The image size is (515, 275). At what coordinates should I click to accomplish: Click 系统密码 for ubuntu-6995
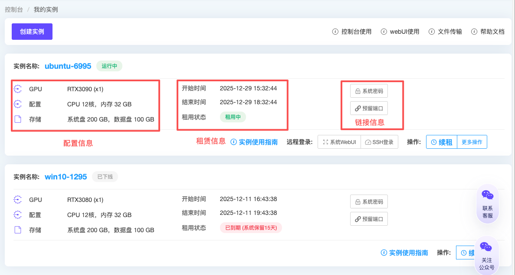point(369,91)
